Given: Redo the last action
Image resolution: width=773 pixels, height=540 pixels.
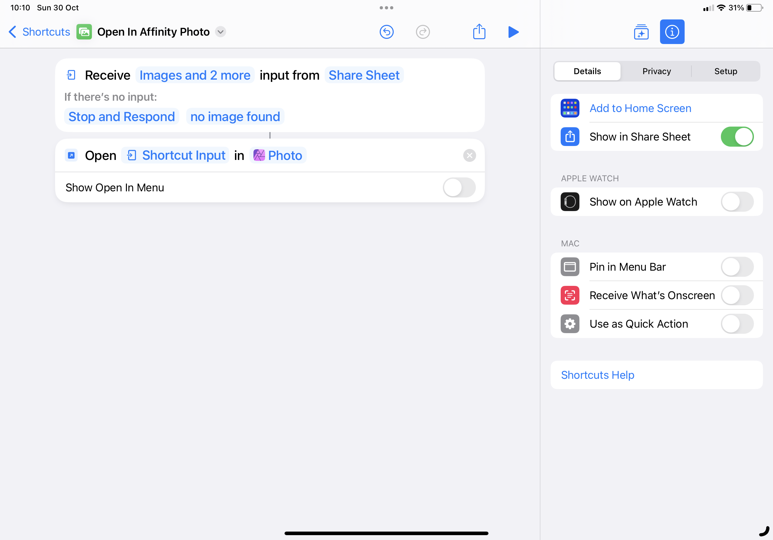Looking at the screenshot, I should (422, 32).
